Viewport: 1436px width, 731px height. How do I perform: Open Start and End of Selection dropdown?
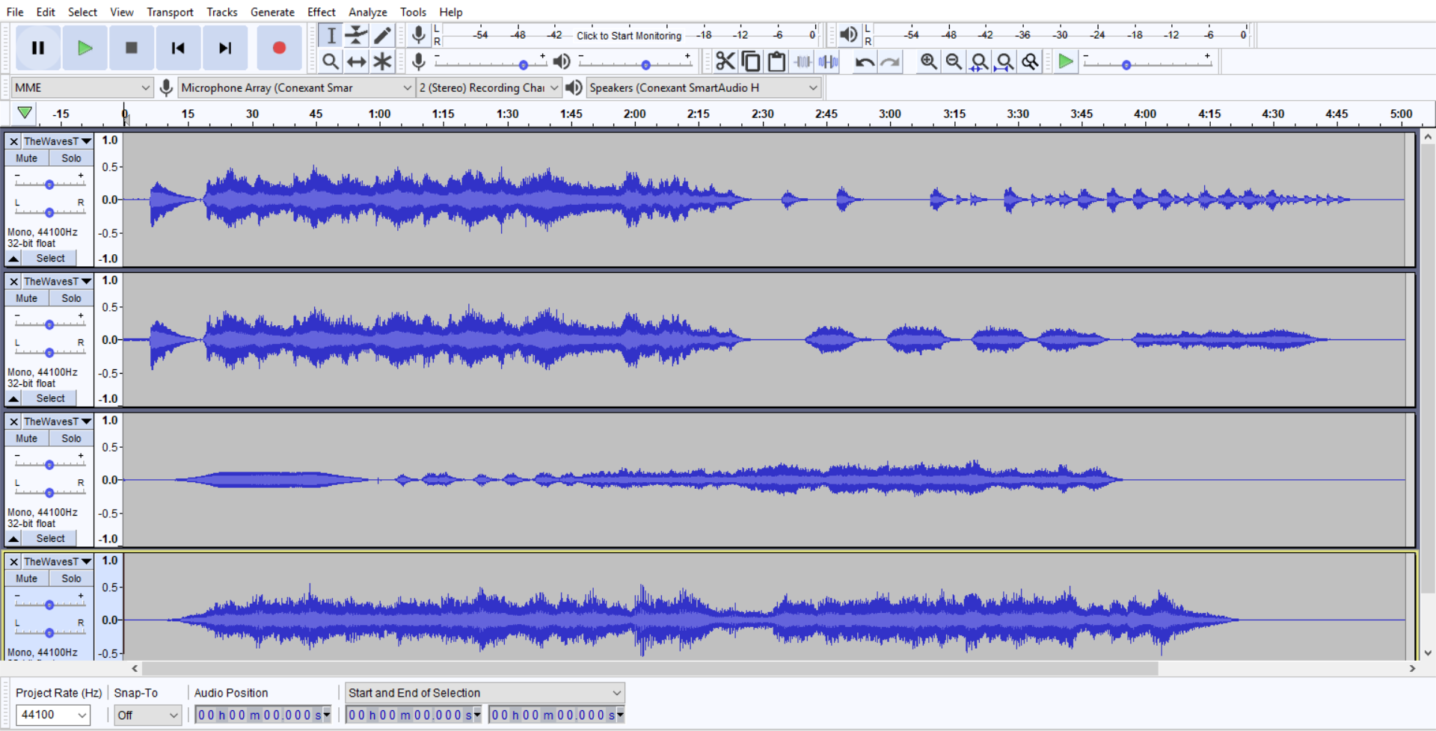485,693
